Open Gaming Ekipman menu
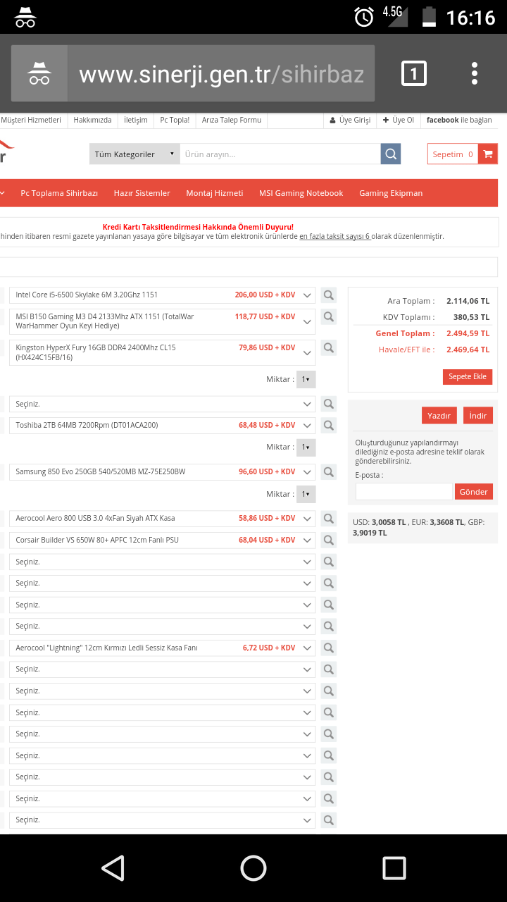This screenshot has width=507, height=902. click(391, 193)
